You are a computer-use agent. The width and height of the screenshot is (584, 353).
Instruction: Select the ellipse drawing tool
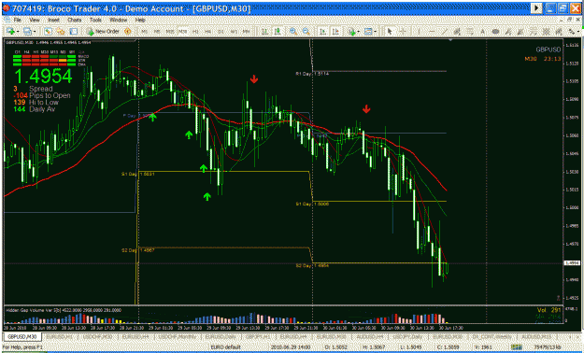495,32
